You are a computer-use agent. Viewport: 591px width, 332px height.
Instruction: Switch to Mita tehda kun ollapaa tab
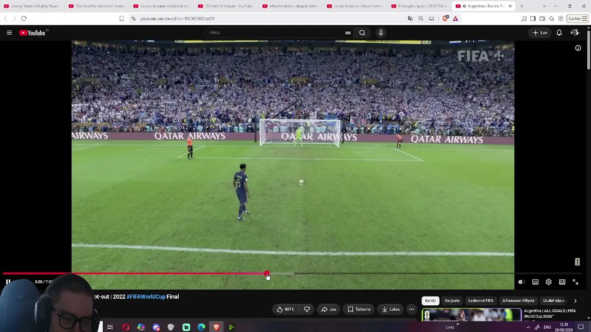click(x=291, y=6)
